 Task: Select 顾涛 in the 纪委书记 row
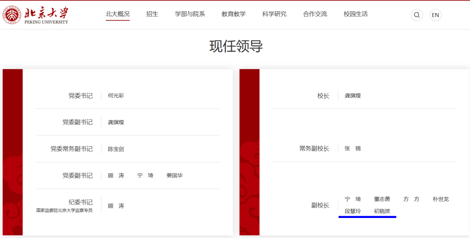pyautogui.click(x=116, y=206)
